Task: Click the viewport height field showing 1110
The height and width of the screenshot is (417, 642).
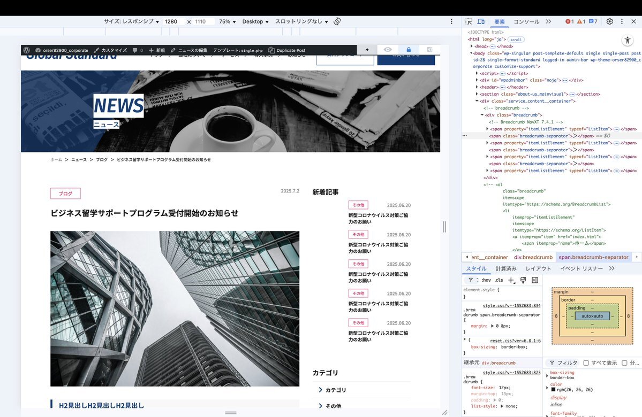Action: pyautogui.click(x=203, y=21)
